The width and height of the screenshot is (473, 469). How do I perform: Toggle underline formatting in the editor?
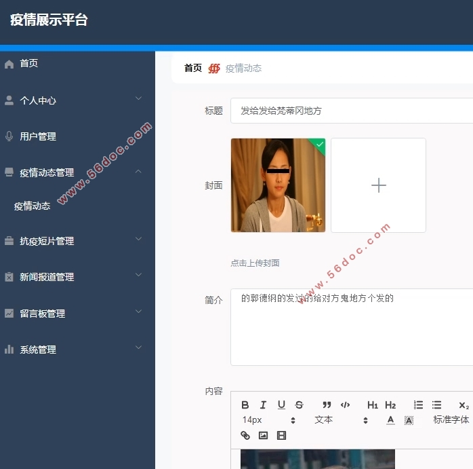[x=281, y=405]
